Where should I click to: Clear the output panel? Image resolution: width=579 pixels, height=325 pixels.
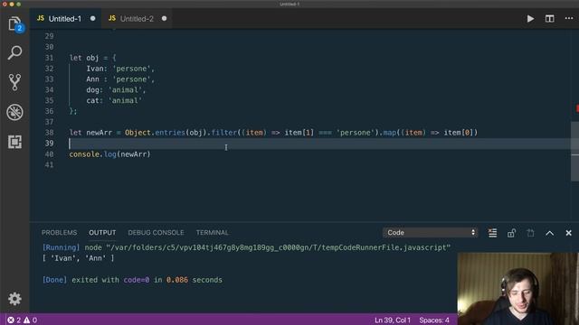(492, 233)
